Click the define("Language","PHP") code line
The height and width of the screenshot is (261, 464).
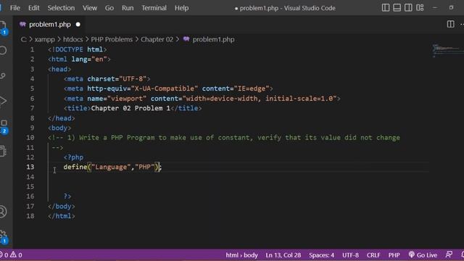(x=112, y=167)
